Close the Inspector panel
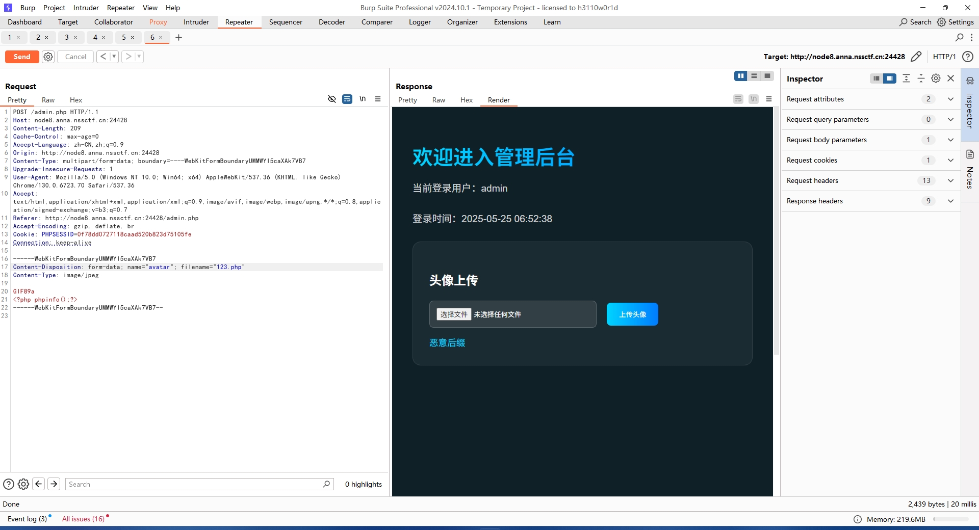 point(950,78)
